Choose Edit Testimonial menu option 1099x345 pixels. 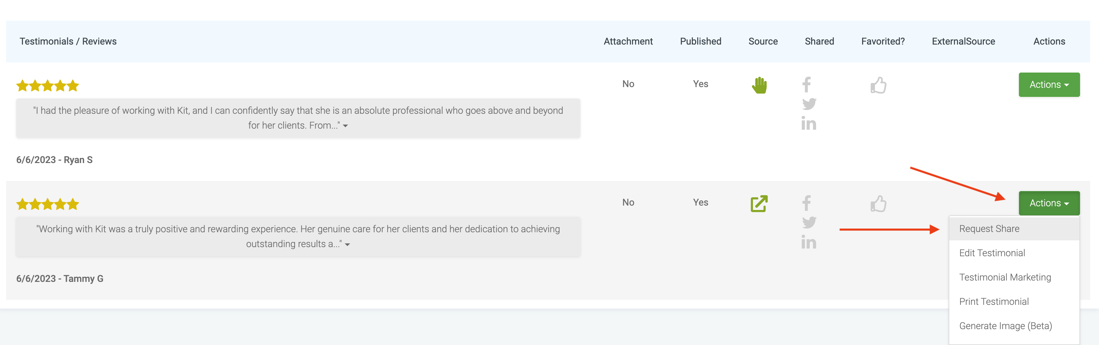[992, 253]
